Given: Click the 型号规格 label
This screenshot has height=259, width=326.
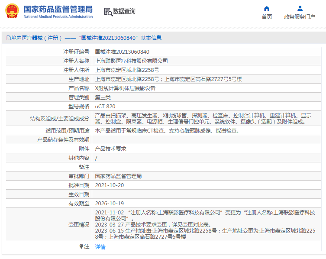Looking at the screenshot, I should (x=79, y=107).
